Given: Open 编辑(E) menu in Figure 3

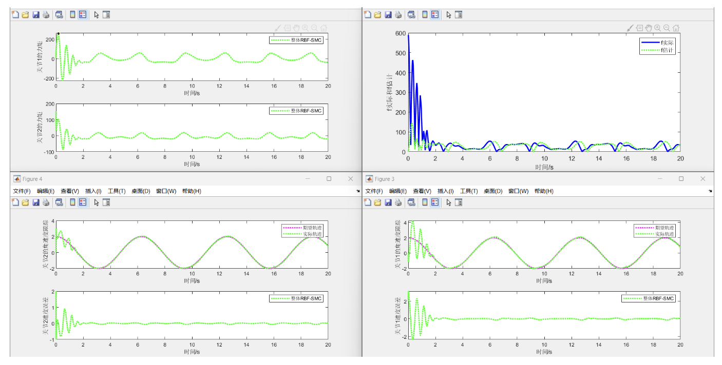Looking at the screenshot, I should (x=398, y=191).
